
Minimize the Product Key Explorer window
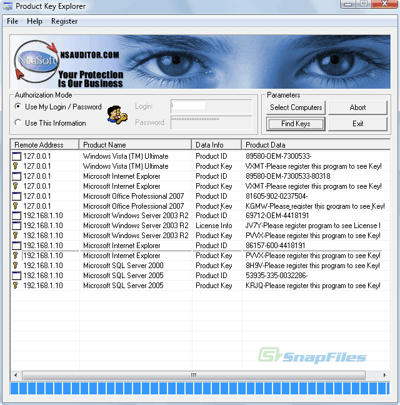pyautogui.click(x=348, y=4)
